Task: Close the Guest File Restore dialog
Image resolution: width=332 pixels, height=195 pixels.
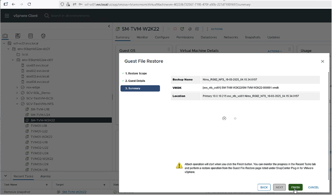Action: tap(322, 61)
